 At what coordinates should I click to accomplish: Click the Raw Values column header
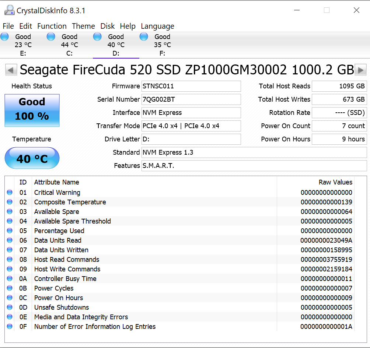point(335,182)
